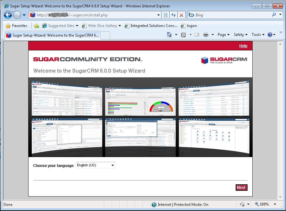The image size is (286, 211).
Task: Click the Print icon
Action: click(x=206, y=35)
